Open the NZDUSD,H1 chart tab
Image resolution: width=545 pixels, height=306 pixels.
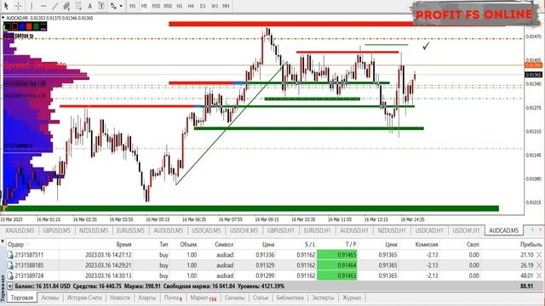pyautogui.click(x=392, y=230)
